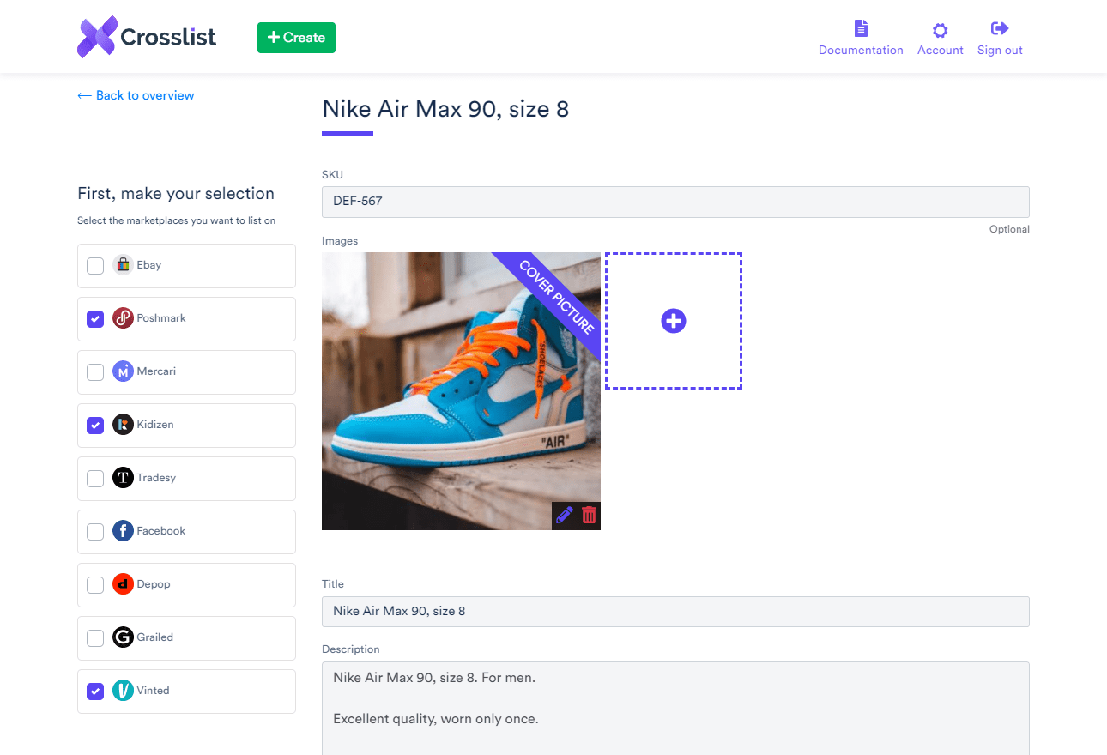This screenshot has height=755, width=1107.
Task: Click 'Select the marketplaces you want to list on'
Action: pyautogui.click(x=177, y=220)
